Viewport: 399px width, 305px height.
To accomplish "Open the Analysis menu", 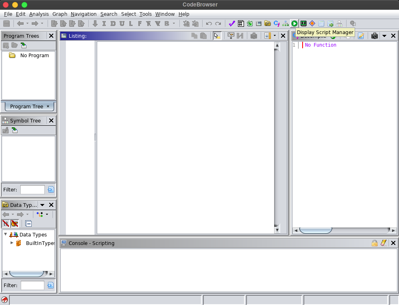I will (x=39, y=14).
